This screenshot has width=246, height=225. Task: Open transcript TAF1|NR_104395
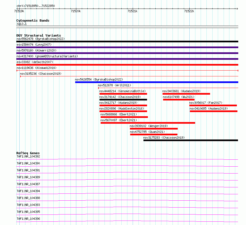click(28, 212)
